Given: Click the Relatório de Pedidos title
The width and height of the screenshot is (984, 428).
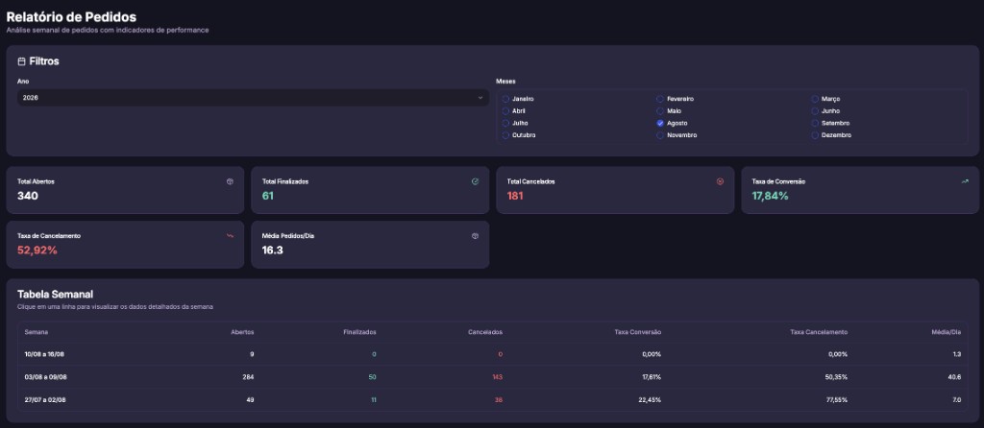Looking at the screenshot, I should pyautogui.click(x=71, y=17).
